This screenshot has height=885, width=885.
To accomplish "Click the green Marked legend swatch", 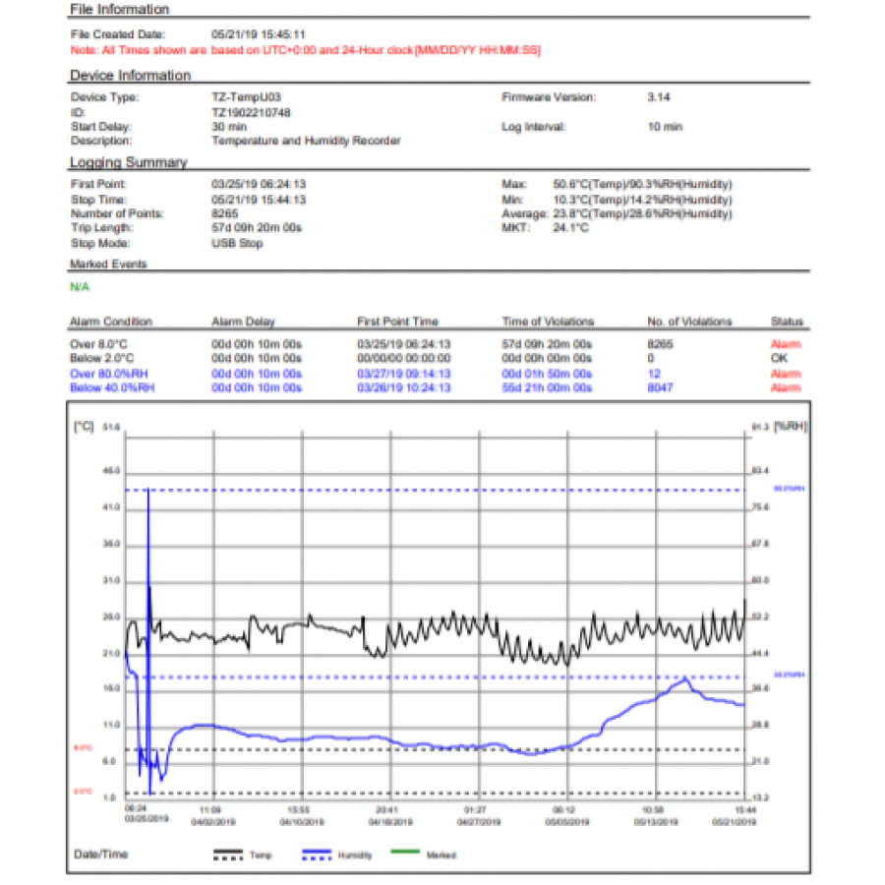I will [405, 854].
